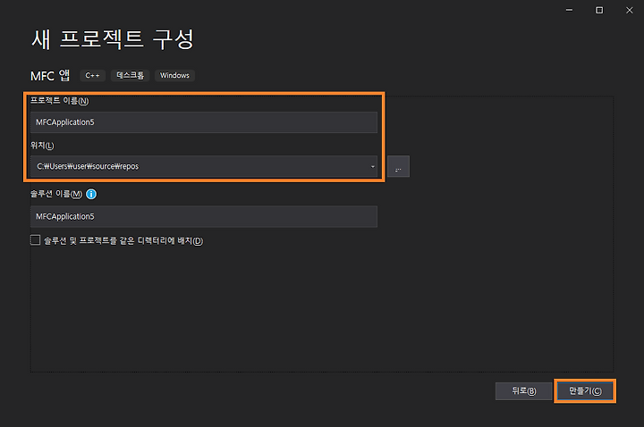This screenshot has height=427, width=644.
Task: Click the 만들기(C) create button
Action: (585, 391)
